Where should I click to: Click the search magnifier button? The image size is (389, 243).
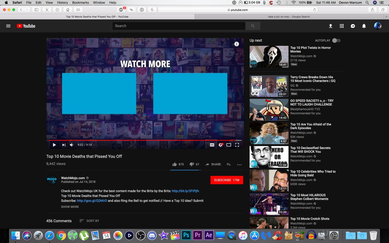(253, 26)
